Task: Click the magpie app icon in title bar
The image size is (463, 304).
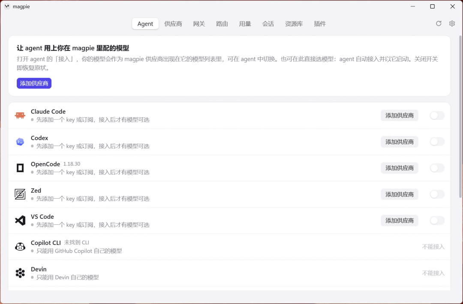Action: [x=7, y=6]
